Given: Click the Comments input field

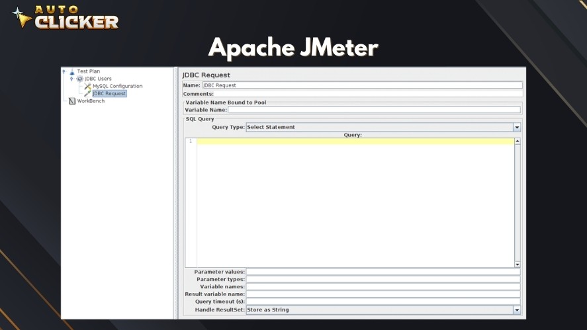Looking at the screenshot, I should 368,94.
